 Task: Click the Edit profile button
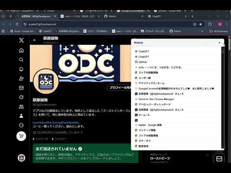click(x=119, y=87)
